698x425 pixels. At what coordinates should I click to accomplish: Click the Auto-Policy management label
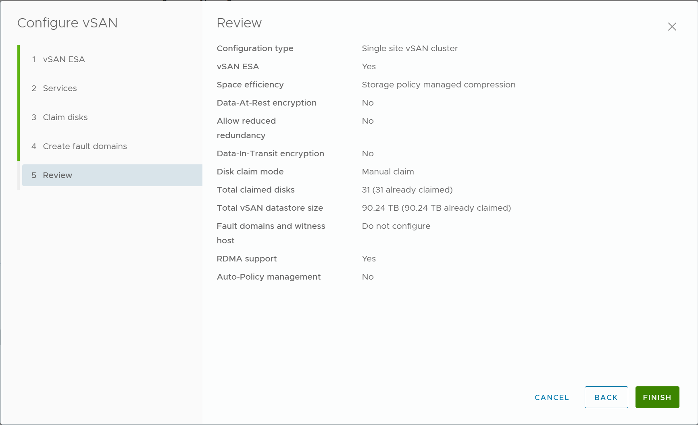[269, 277]
